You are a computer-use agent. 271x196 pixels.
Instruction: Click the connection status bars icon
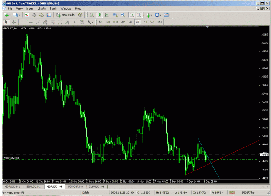[x=232, y=193]
